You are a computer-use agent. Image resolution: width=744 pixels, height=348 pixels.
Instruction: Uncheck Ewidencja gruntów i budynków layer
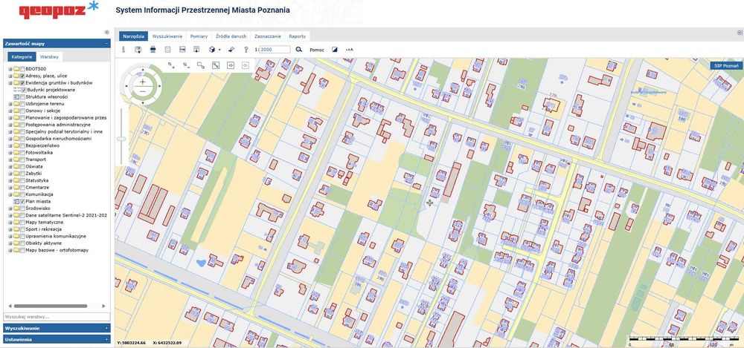(22, 83)
